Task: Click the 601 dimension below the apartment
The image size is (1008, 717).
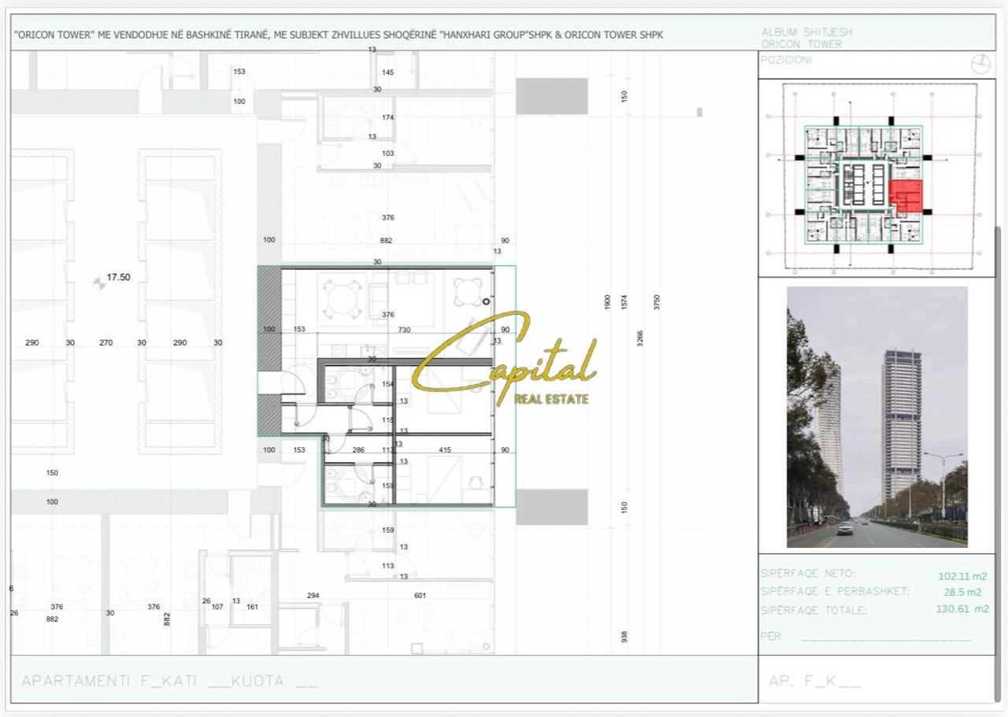Action: (x=420, y=596)
